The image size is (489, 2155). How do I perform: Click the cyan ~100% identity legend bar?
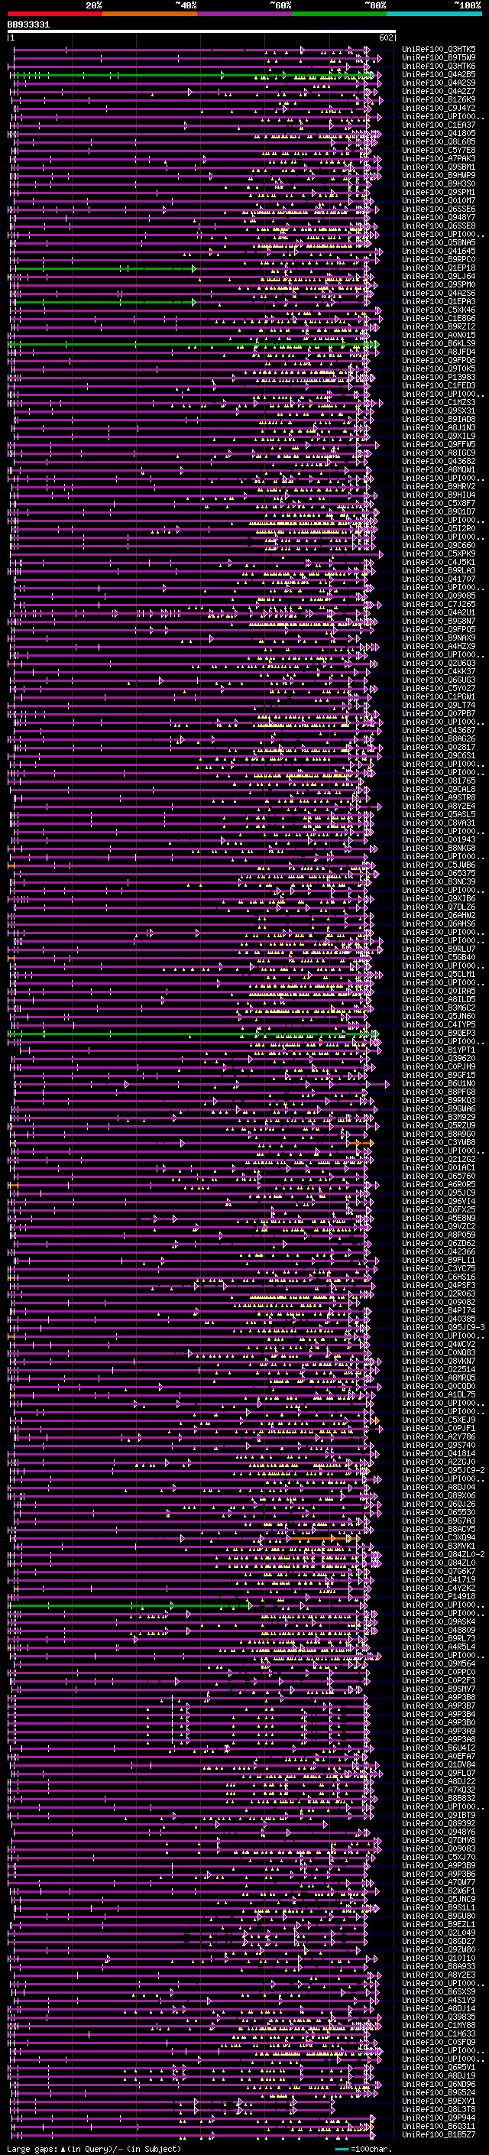coord(434,14)
